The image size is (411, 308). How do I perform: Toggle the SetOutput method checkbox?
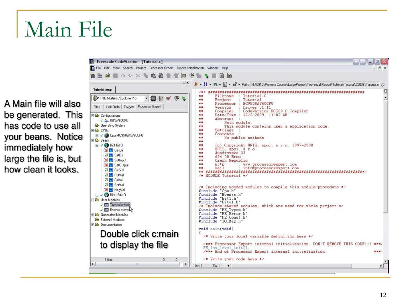[x=106, y=165]
